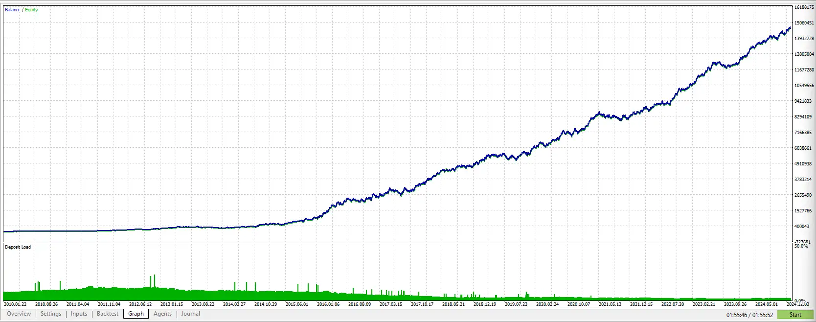Click the 2016.01.06 date label

pyautogui.click(x=328, y=304)
